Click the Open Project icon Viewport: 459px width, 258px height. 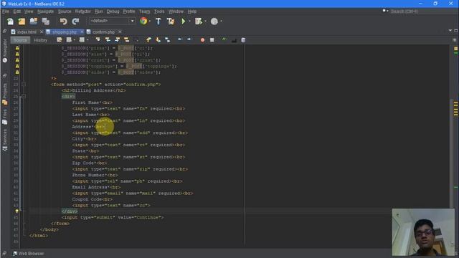click(34, 21)
